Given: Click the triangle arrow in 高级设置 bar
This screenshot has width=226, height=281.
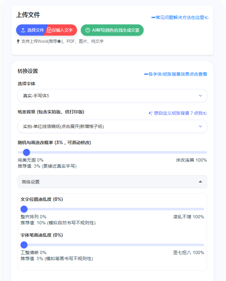Looking at the screenshot, I should coord(200,182).
